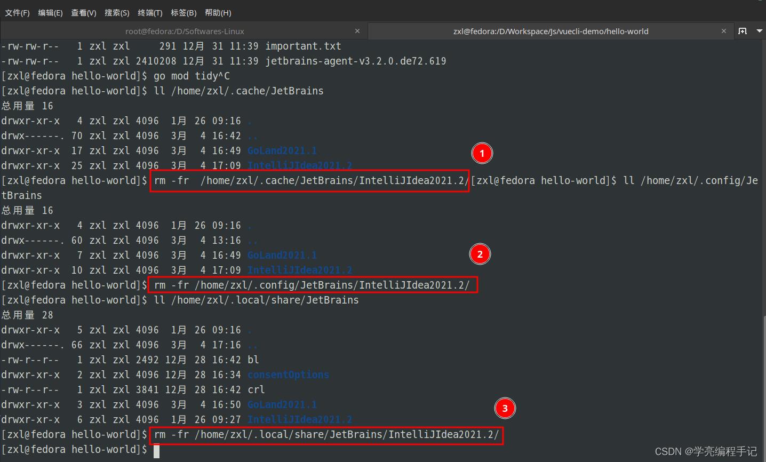Click command ll /home/zxl/.local/share/JetBrains
Screen dimensions: 766x462
256,300
